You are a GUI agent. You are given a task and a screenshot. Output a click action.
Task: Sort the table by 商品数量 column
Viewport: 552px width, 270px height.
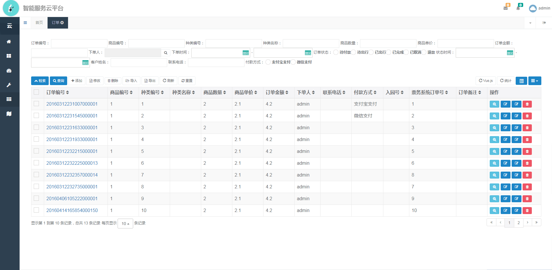215,92
